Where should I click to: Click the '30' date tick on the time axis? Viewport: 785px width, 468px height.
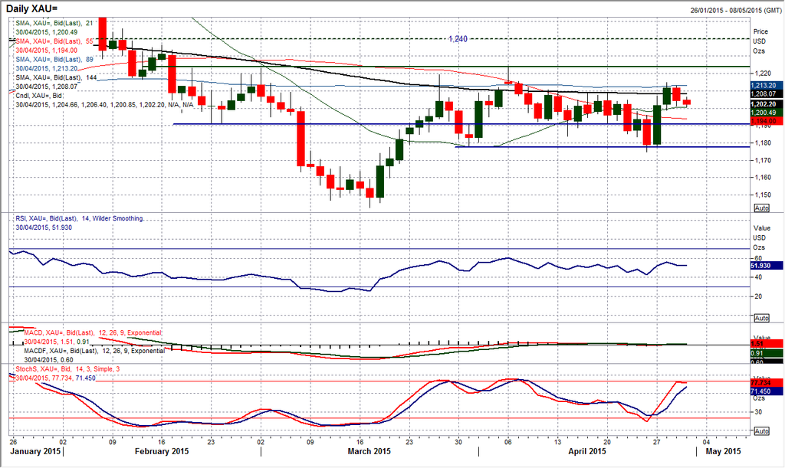tap(458, 442)
